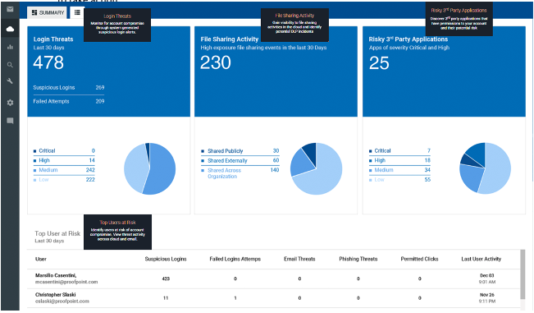Click Shared Publicly legend entry
This screenshot has width=534, height=313.
point(240,150)
